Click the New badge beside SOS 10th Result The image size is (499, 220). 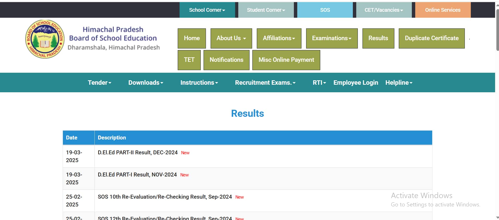point(240,197)
